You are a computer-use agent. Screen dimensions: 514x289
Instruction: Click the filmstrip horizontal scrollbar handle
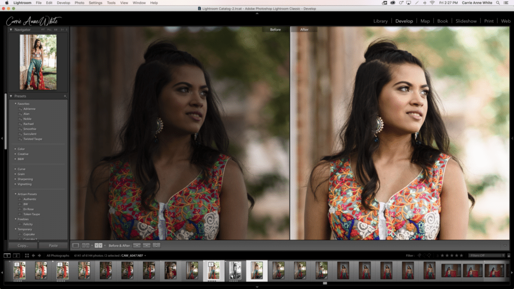tap(325, 283)
